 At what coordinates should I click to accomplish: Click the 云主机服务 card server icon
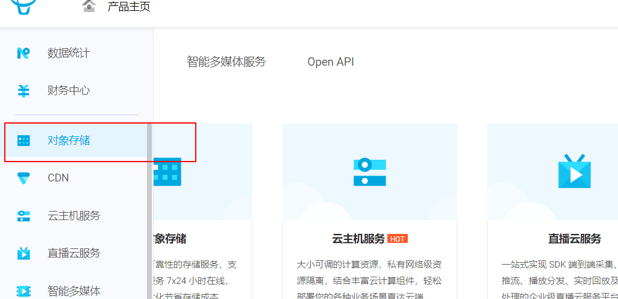click(370, 172)
